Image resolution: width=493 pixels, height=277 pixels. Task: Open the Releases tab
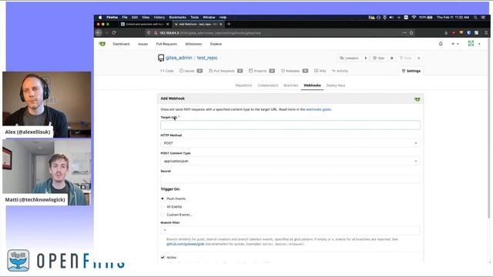pos(294,71)
